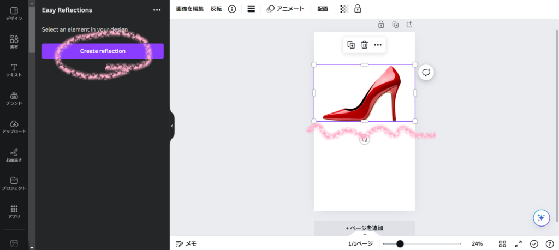Click 反転 (Flip) in the toolbar
This screenshot has width=559, height=250.
click(x=216, y=9)
